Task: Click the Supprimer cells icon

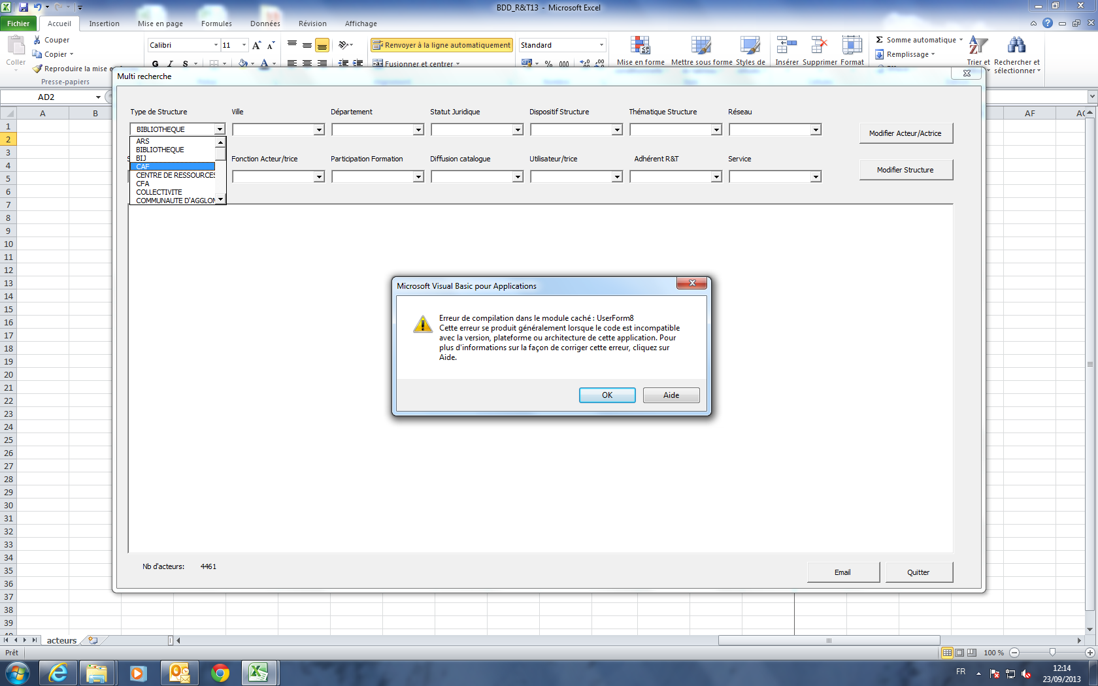Action: (x=819, y=45)
